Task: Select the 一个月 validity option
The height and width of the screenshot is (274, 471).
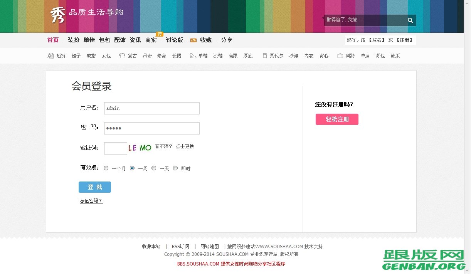Action: 106,168
